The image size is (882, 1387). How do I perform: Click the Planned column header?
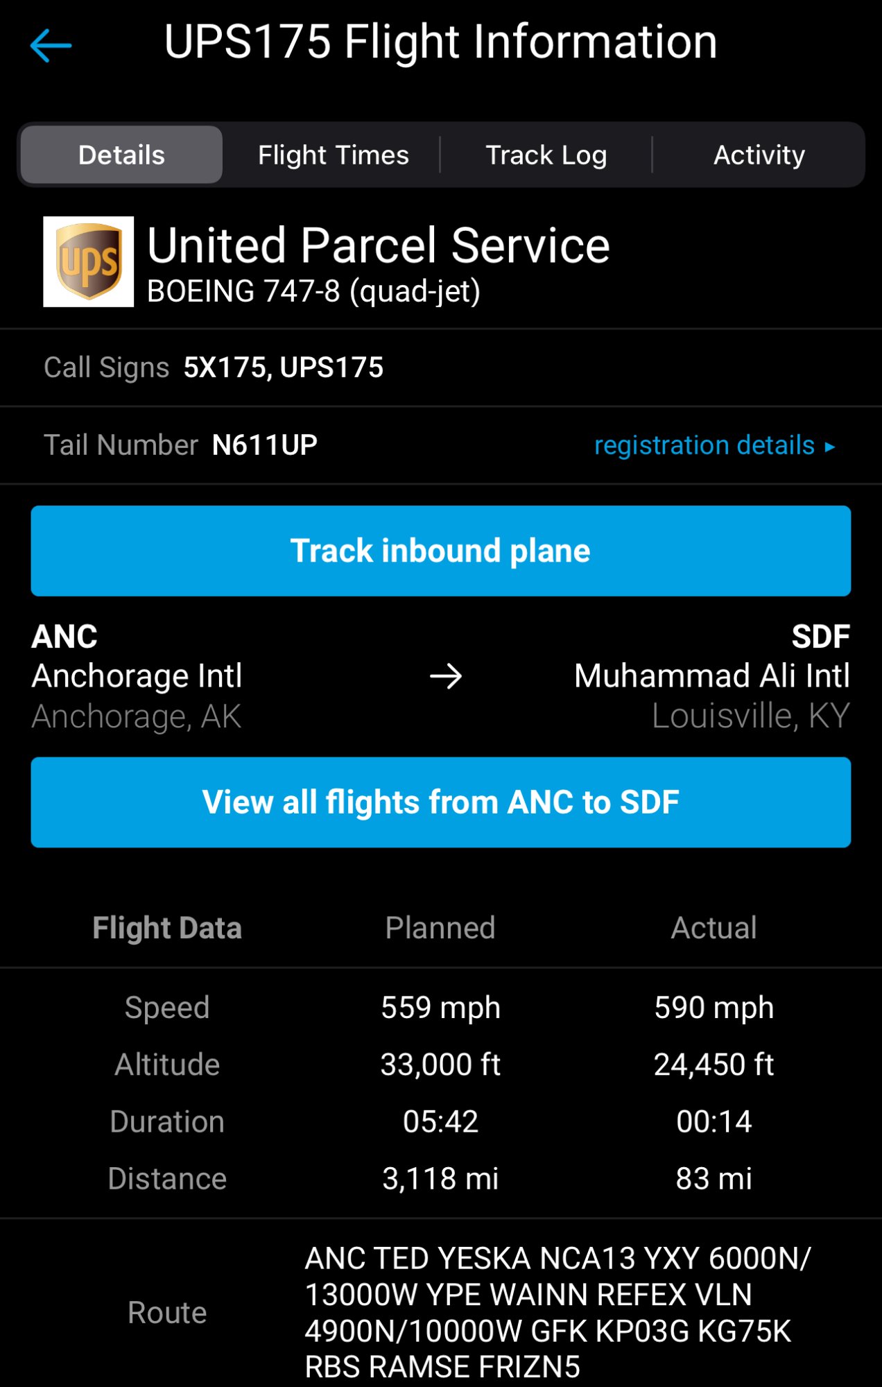coord(440,928)
